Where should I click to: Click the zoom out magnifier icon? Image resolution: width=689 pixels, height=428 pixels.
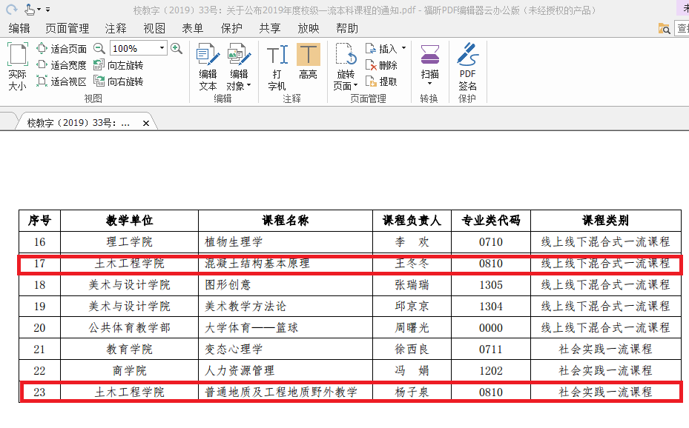click(x=99, y=48)
